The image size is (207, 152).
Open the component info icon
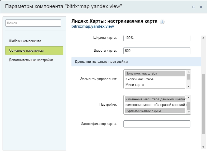[162, 22]
